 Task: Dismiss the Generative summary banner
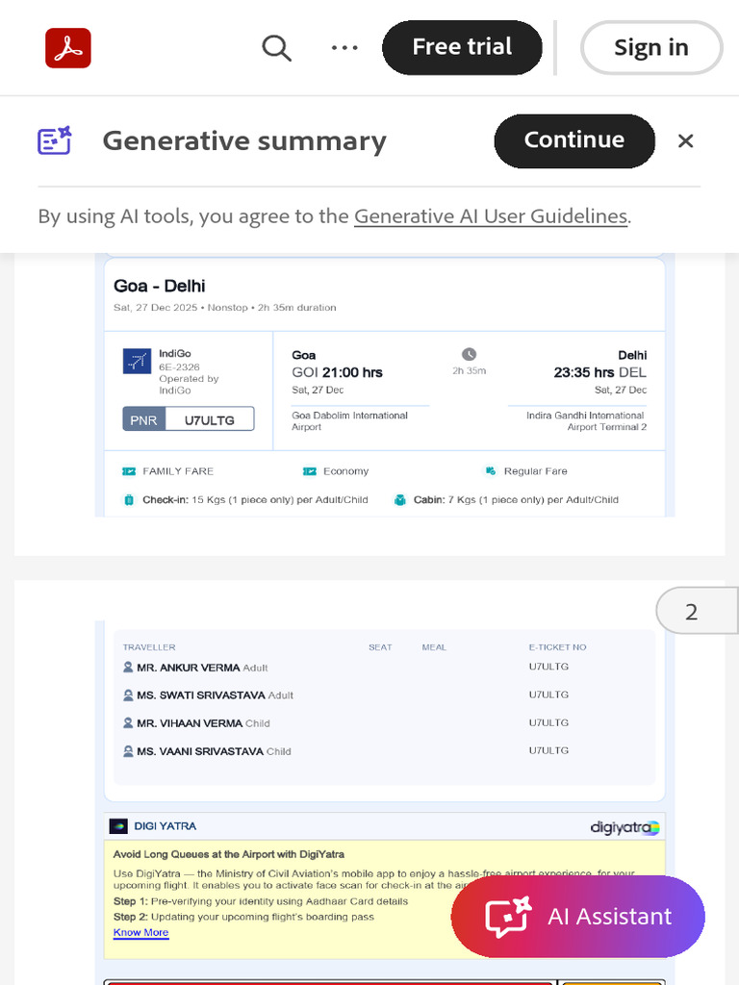point(685,140)
